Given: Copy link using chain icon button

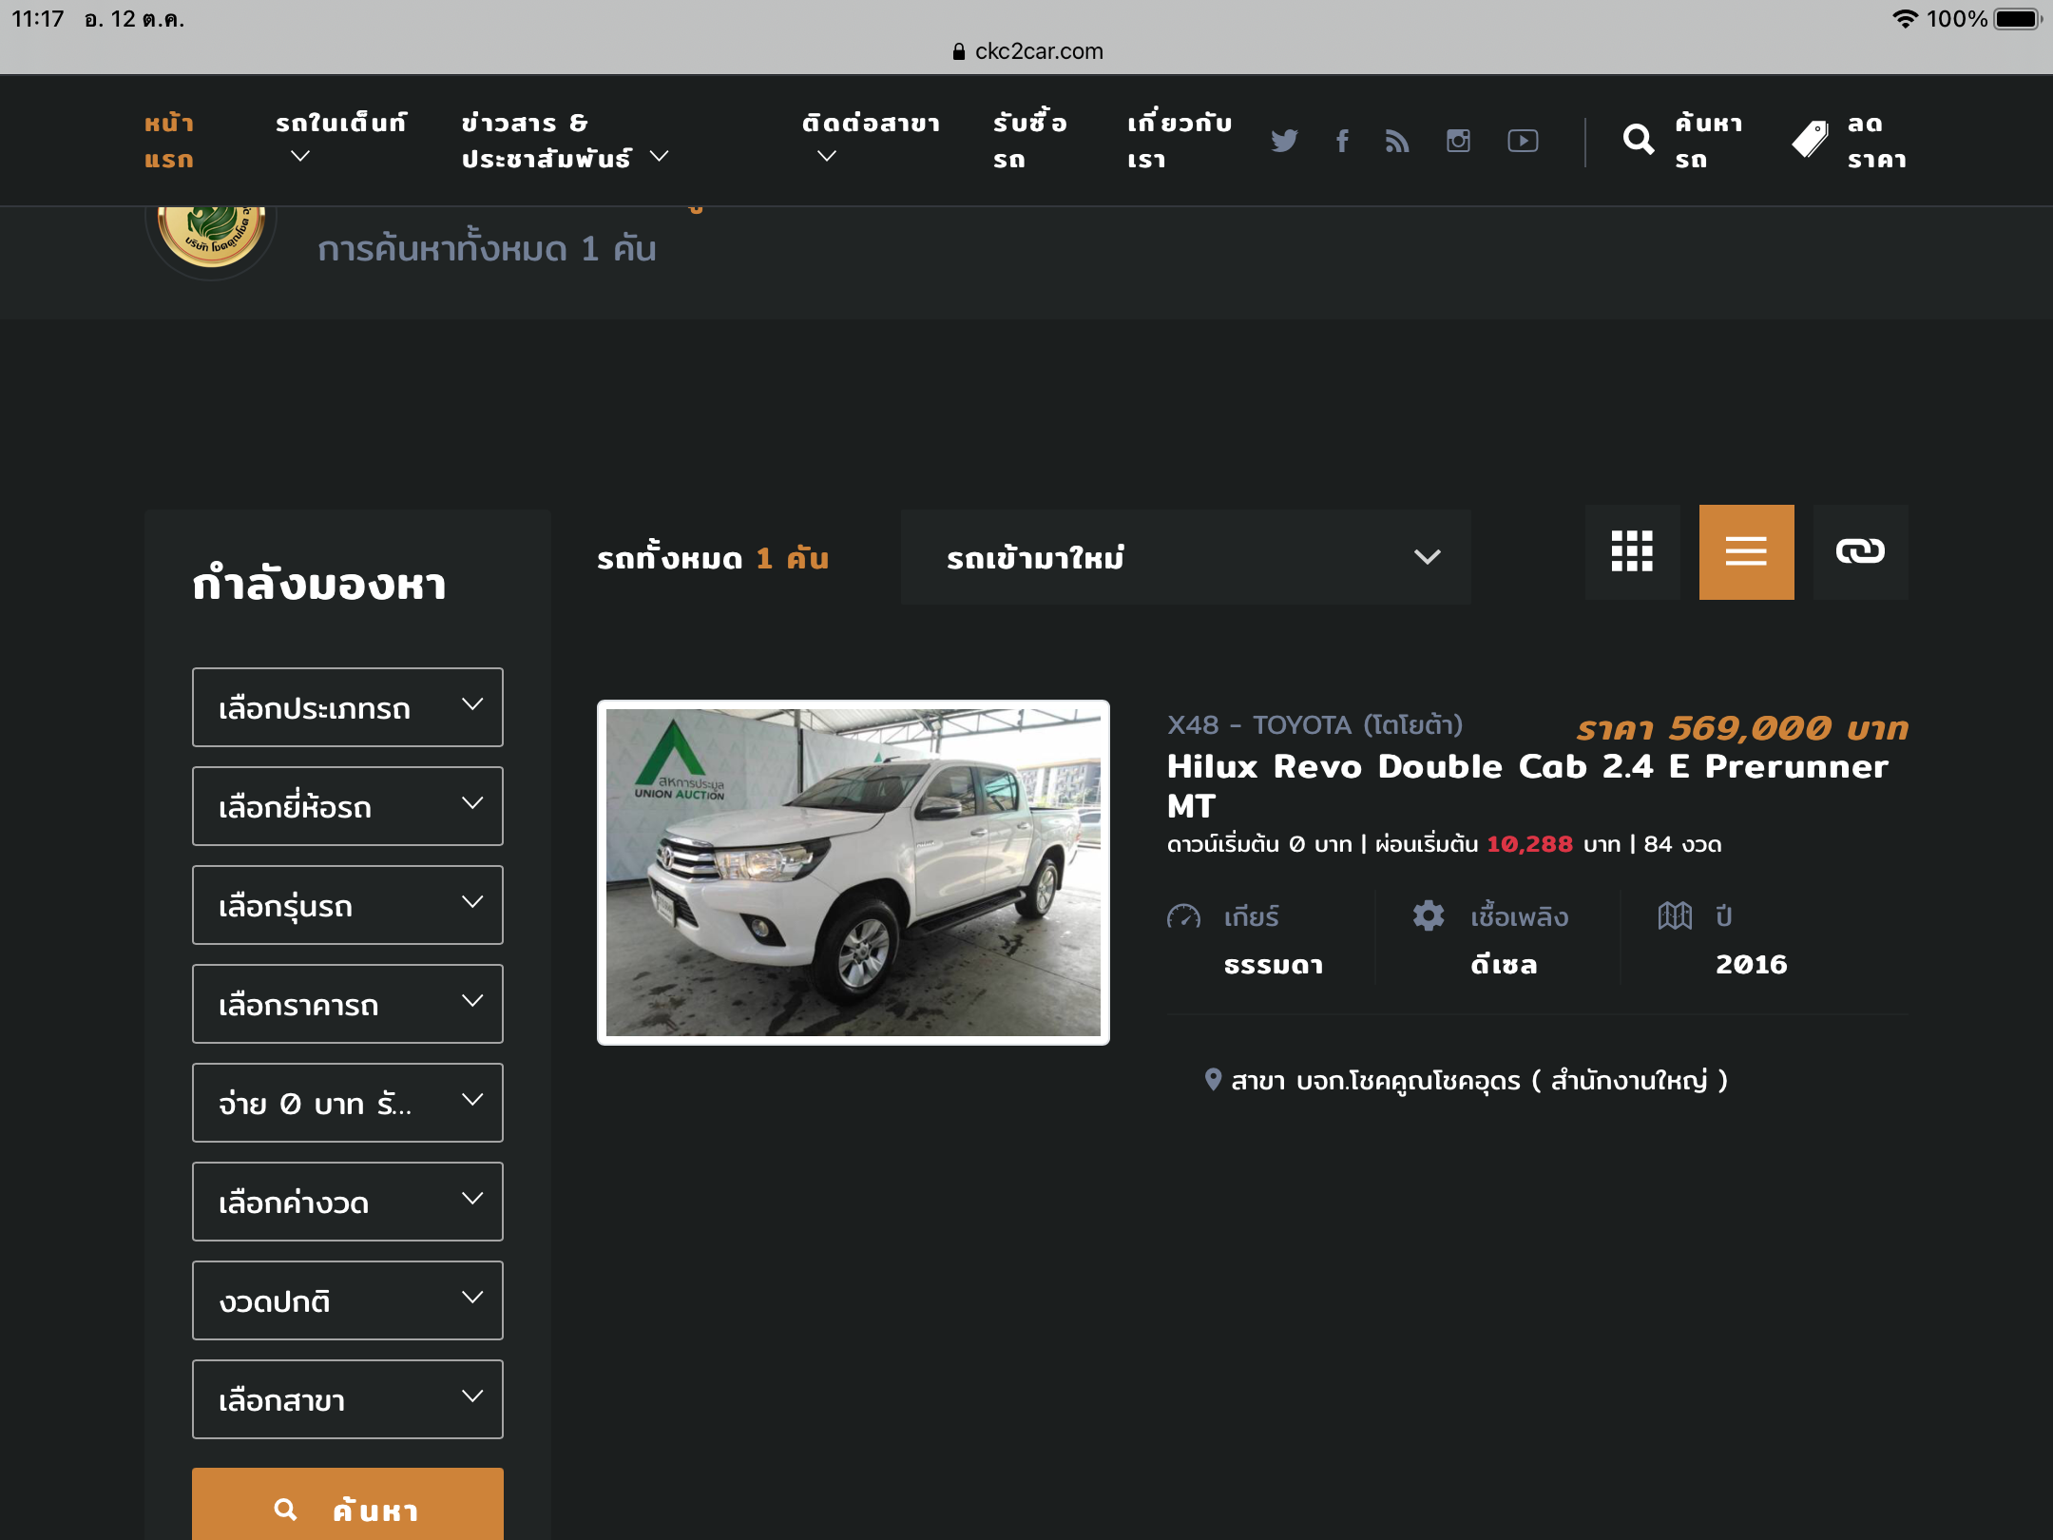Looking at the screenshot, I should [1860, 551].
